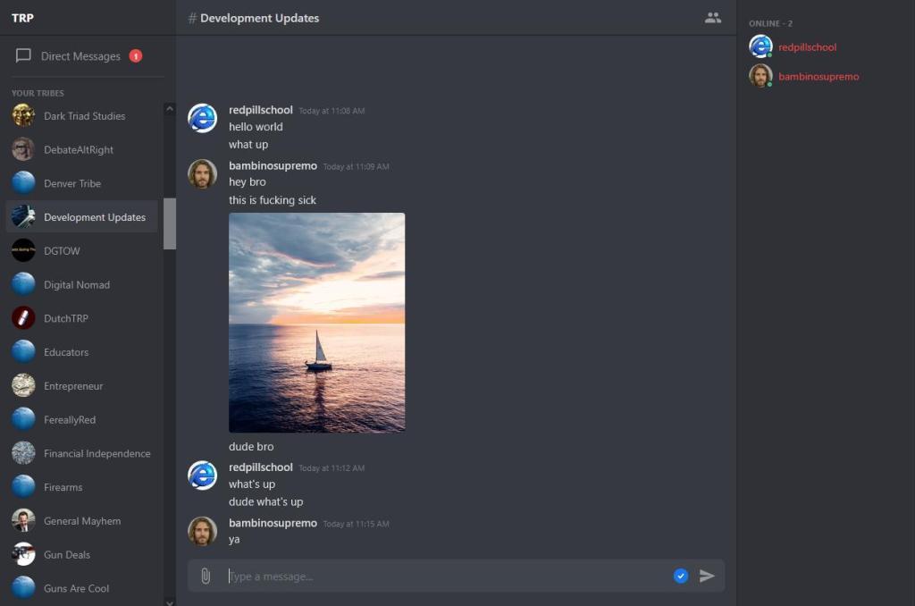Viewport: 915px width, 606px height.
Task: Open the TRP server header
Action: [23, 18]
